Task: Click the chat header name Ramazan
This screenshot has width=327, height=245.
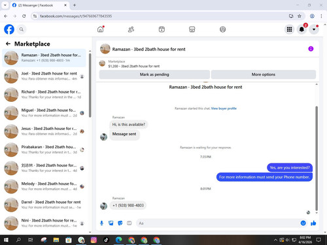Action: 148,49
